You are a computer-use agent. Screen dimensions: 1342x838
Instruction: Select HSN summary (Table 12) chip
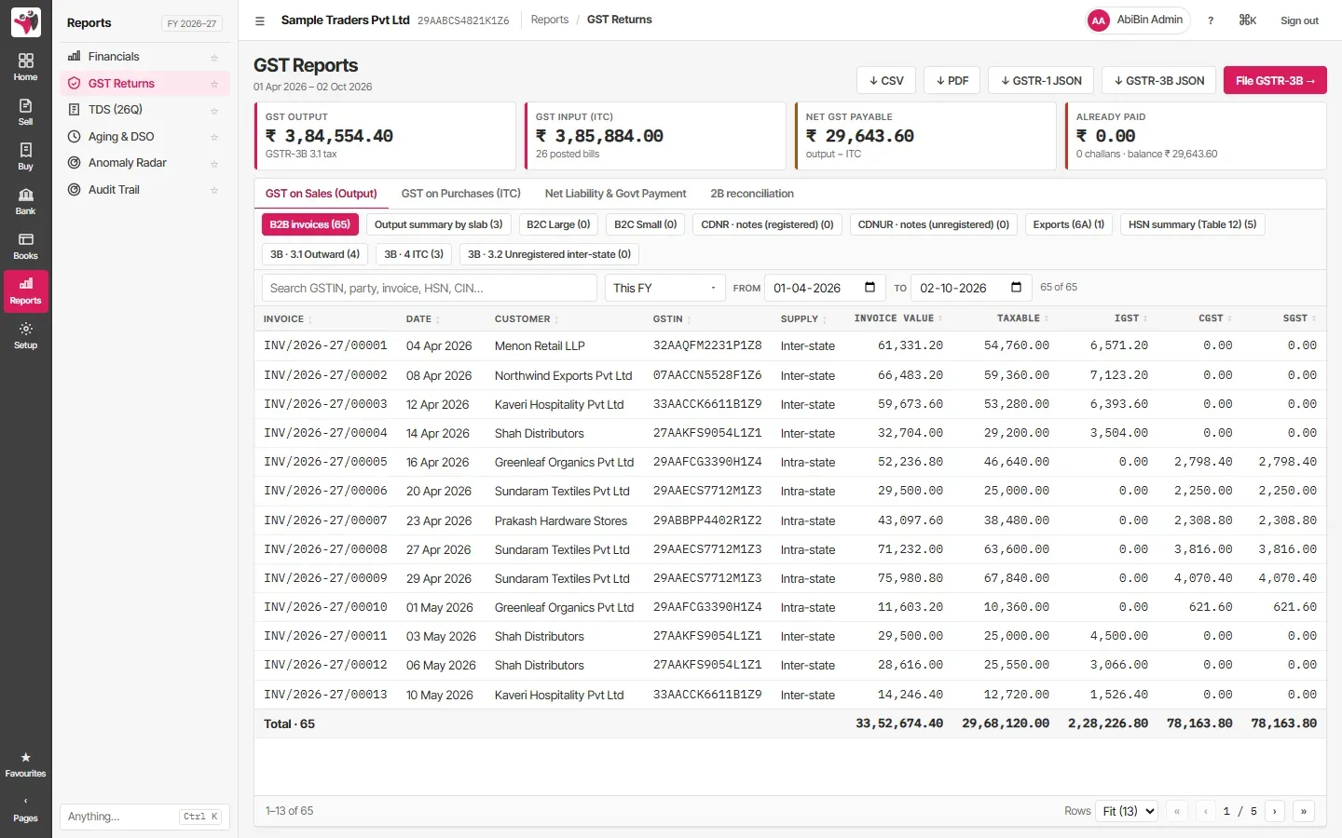point(1192,224)
